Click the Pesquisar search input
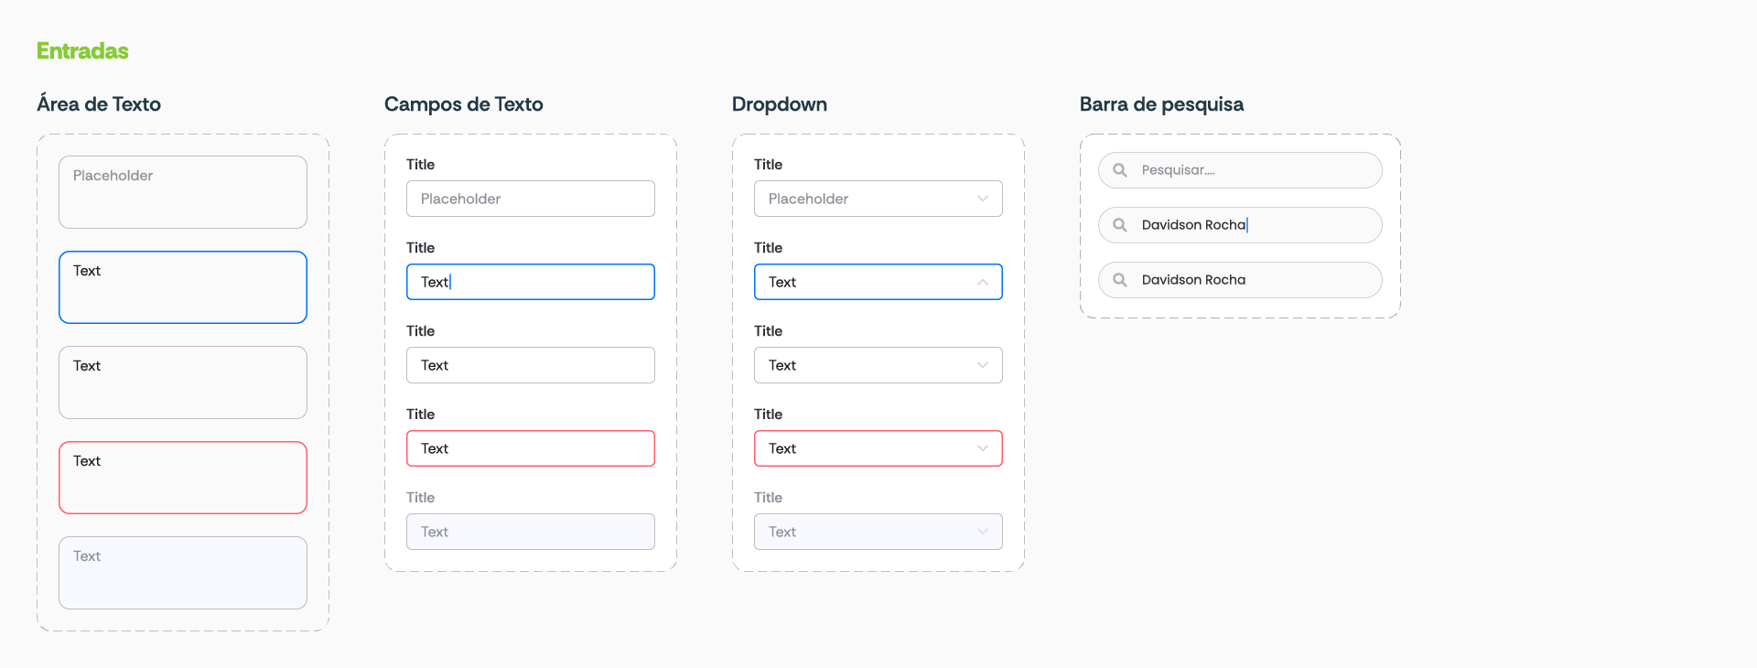 point(1254,170)
